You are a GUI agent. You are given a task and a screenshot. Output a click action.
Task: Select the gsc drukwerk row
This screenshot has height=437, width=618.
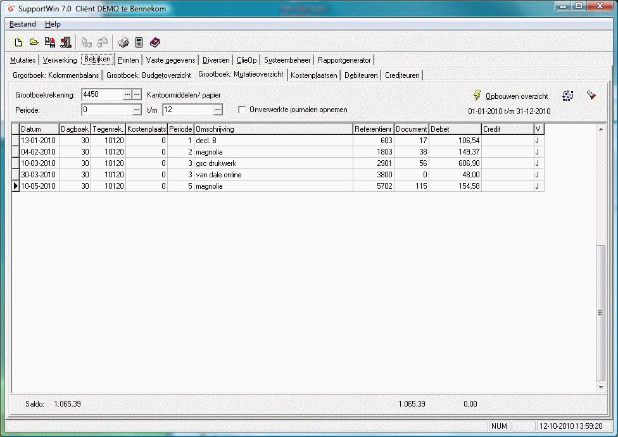click(272, 163)
